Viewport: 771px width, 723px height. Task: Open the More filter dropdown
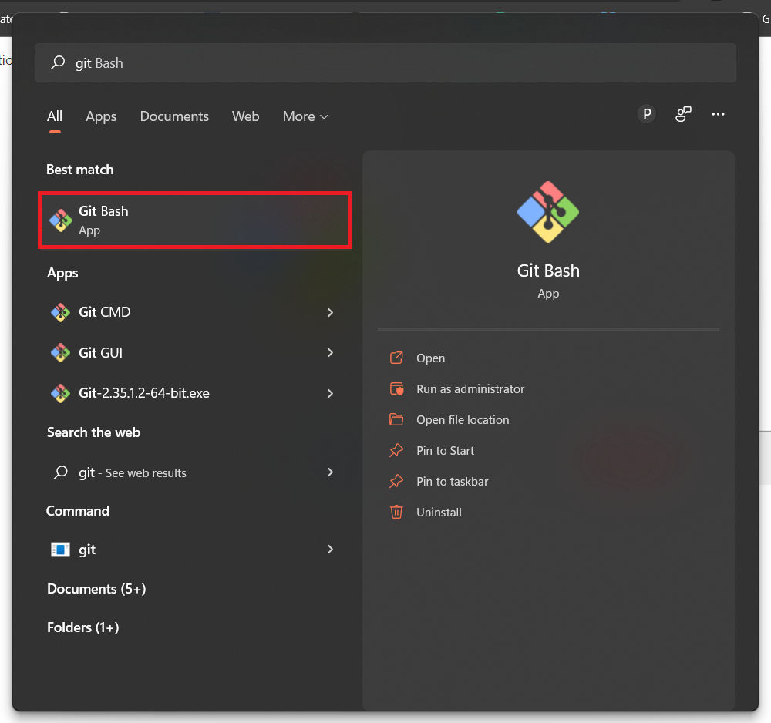tap(305, 116)
